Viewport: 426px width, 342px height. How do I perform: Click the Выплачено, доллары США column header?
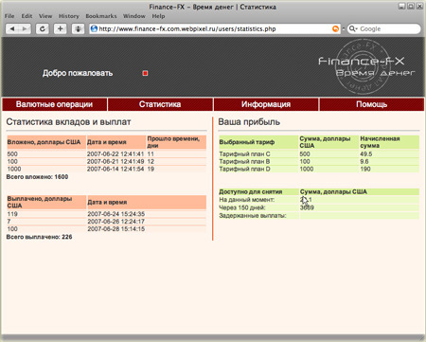pyautogui.click(x=46, y=202)
